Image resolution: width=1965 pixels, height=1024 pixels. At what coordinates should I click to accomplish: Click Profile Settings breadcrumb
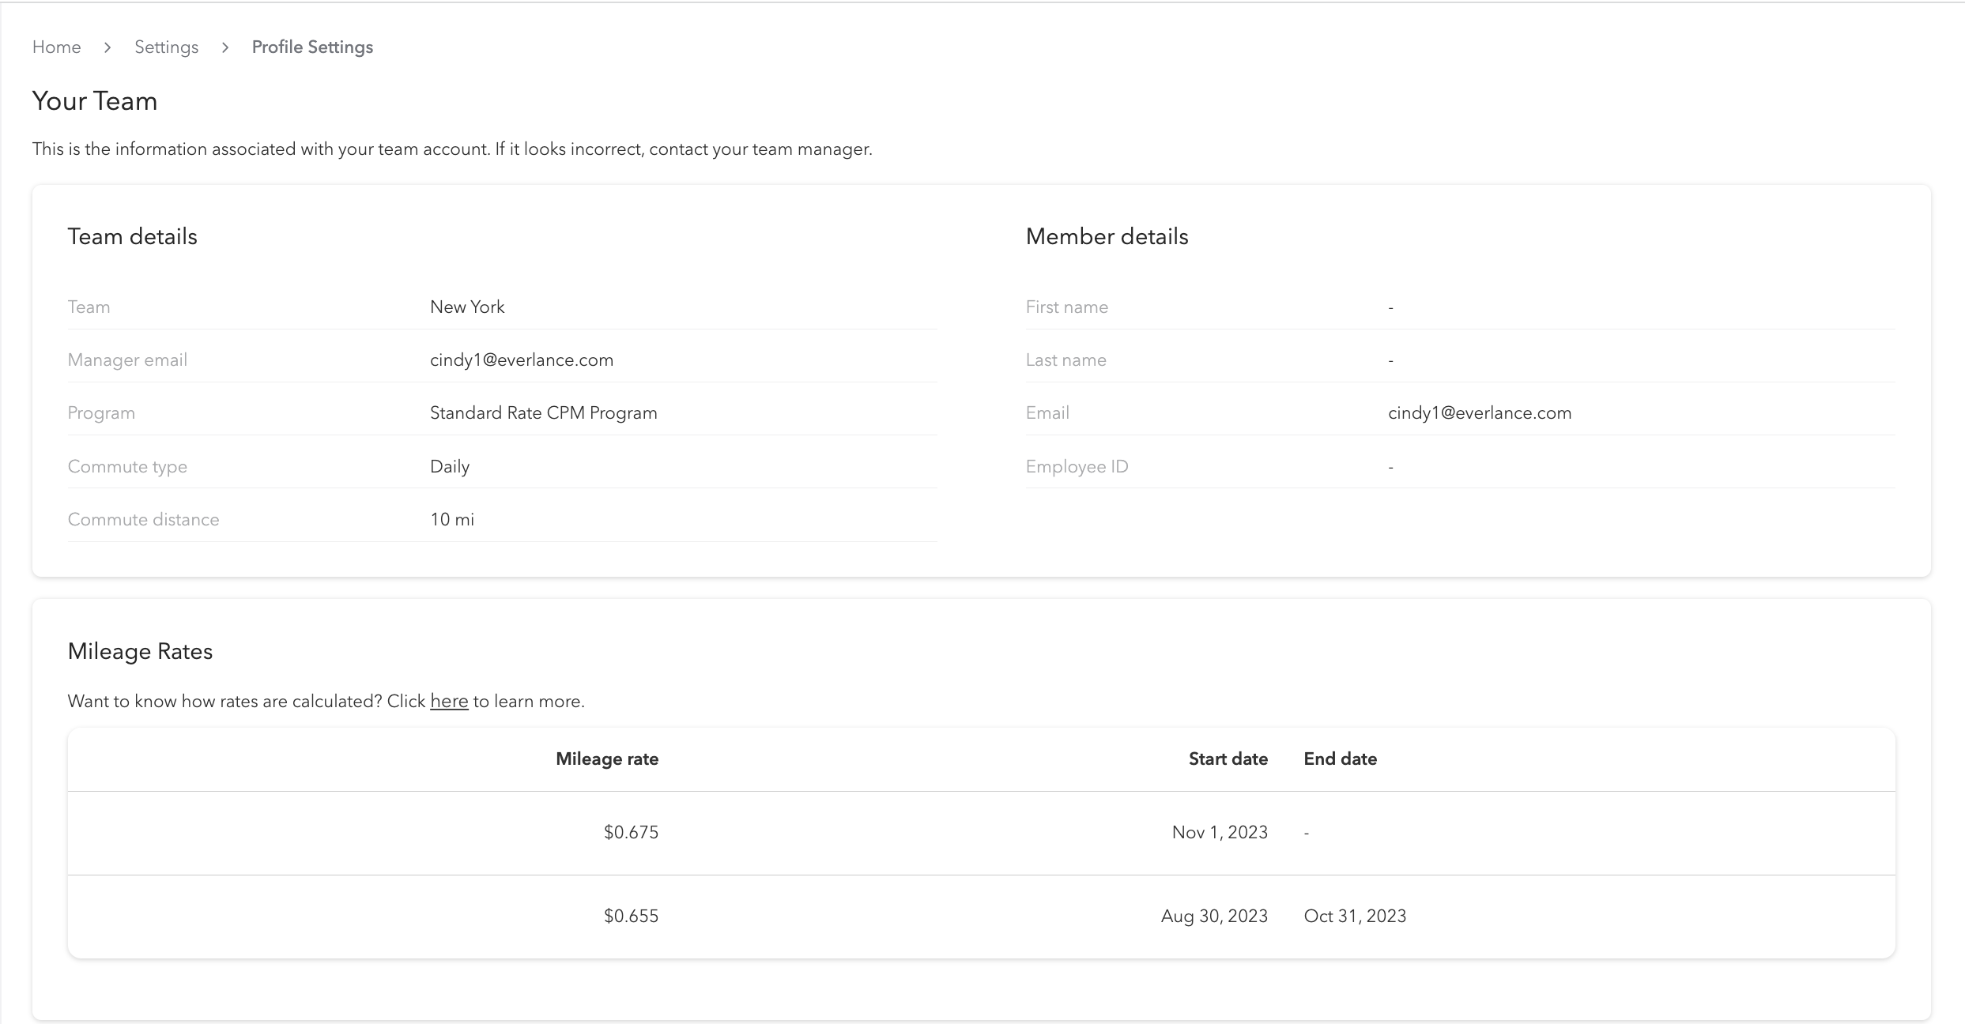312,47
